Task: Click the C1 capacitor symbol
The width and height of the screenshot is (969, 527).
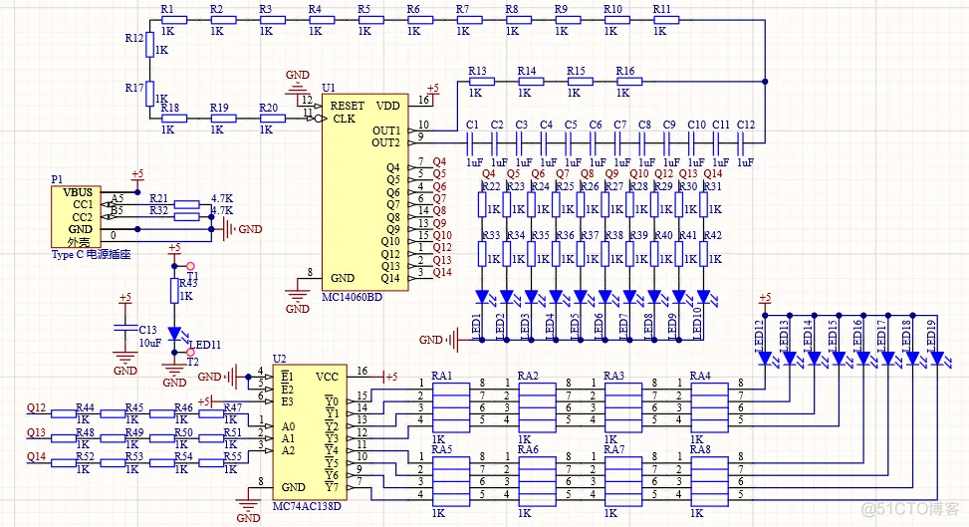Action: pyautogui.click(x=470, y=142)
